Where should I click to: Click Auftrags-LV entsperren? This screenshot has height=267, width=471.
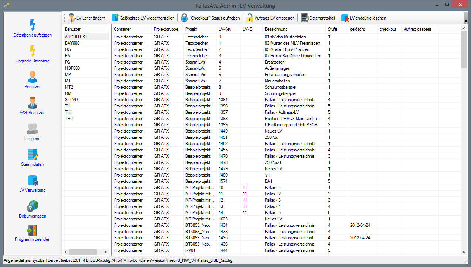point(271,18)
